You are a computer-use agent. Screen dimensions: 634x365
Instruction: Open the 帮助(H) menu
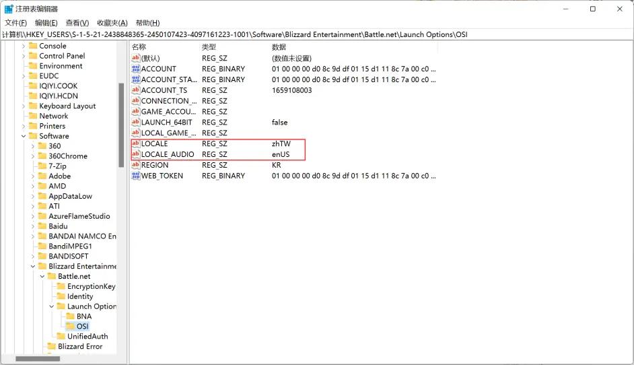147,23
